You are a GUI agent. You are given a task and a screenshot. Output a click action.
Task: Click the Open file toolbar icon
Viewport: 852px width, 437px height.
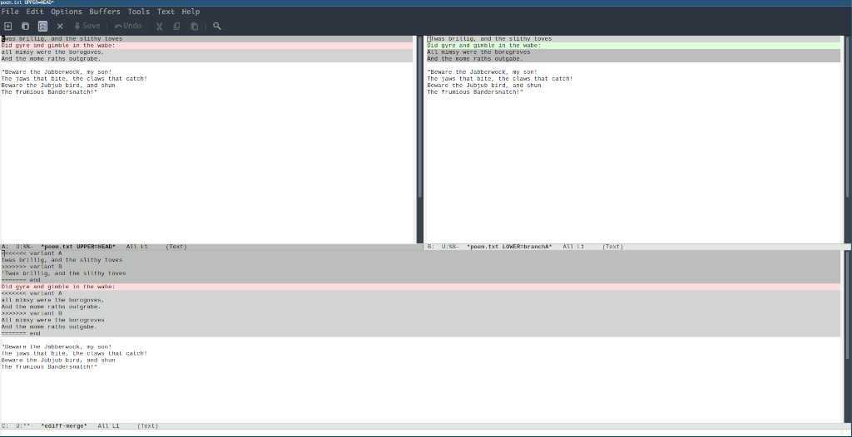coord(25,26)
